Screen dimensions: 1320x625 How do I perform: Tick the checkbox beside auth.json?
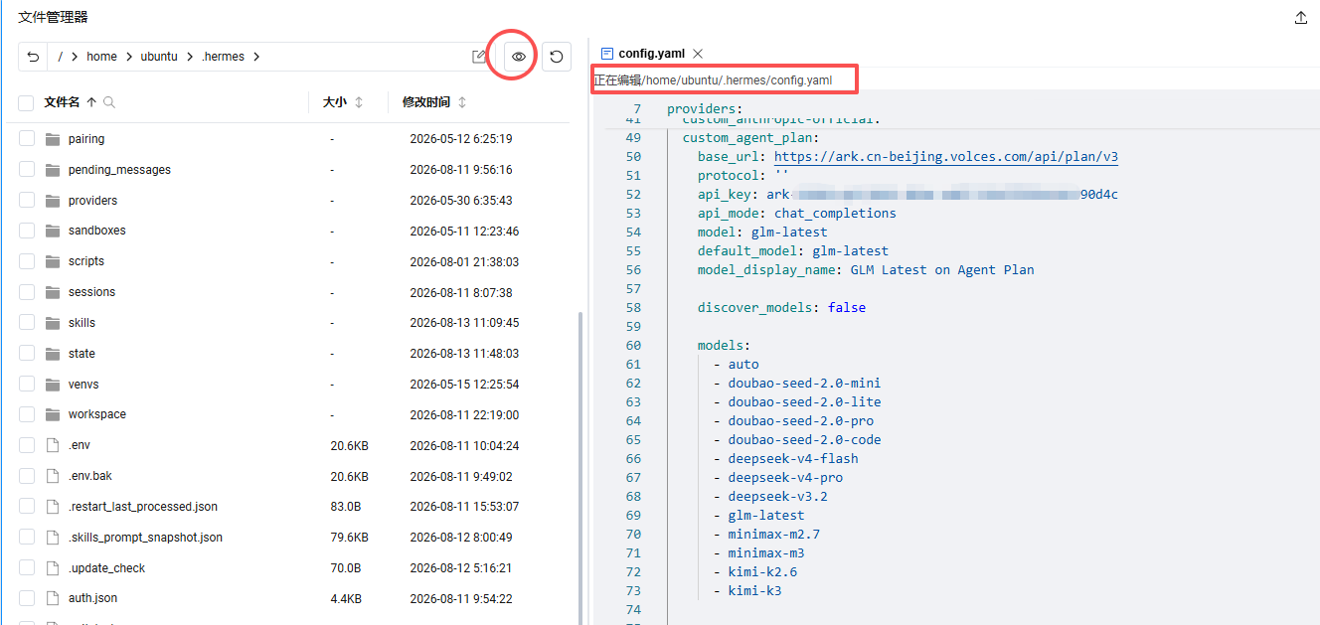[27, 598]
